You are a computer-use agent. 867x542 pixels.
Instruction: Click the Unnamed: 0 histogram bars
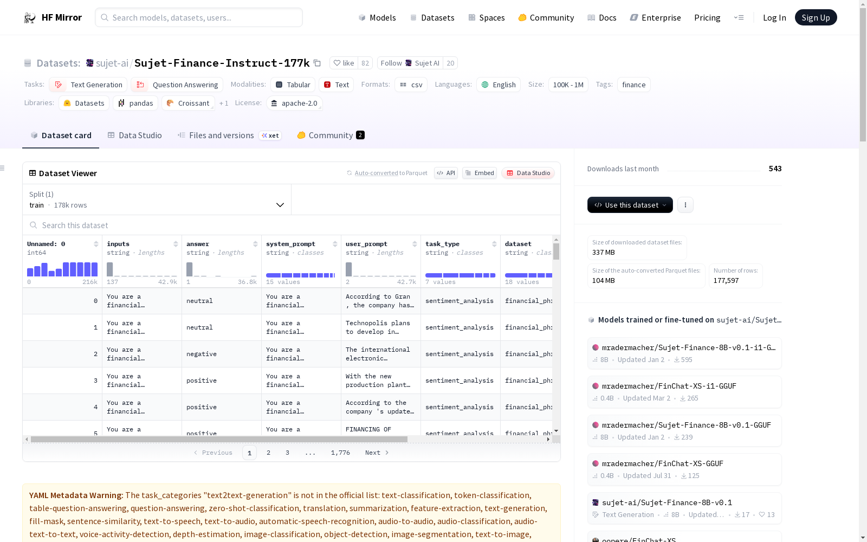click(62, 269)
